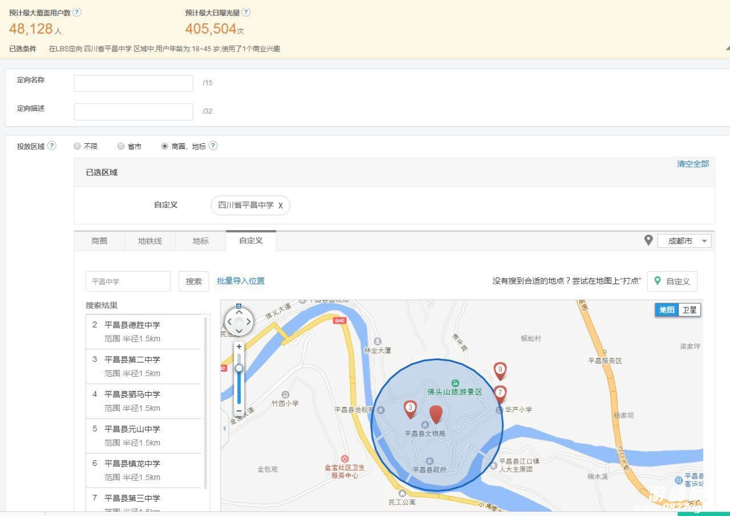
Task: Click the 华严小学 school icon
Action: pyautogui.click(x=500, y=409)
